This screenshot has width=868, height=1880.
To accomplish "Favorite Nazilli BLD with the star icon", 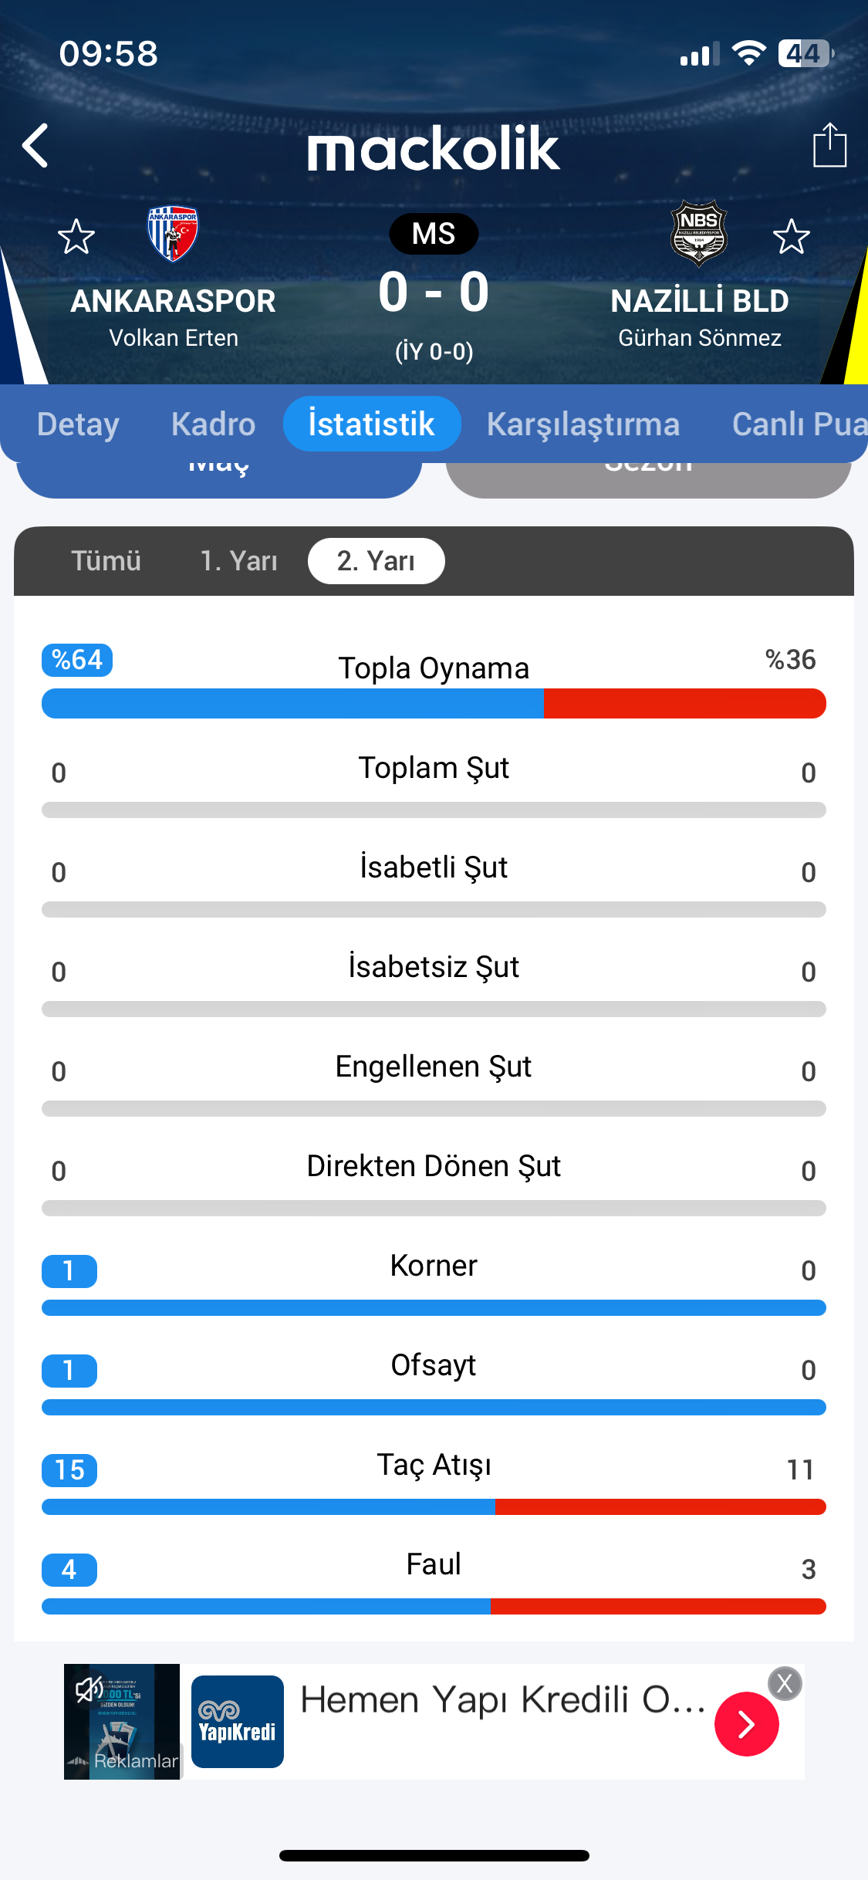I will 791,236.
